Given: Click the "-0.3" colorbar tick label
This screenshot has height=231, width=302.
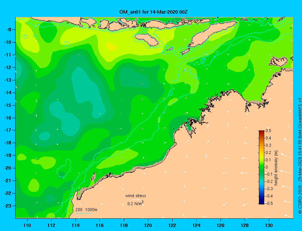Looking at the screenshot, I should tap(269, 189).
